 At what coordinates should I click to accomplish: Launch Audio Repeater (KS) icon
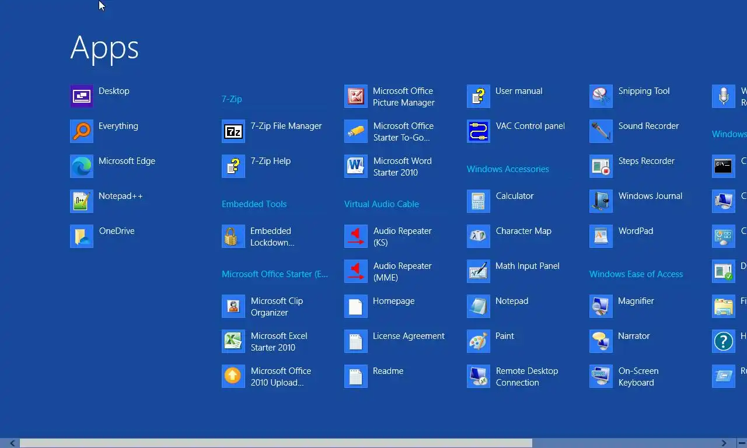[356, 236]
